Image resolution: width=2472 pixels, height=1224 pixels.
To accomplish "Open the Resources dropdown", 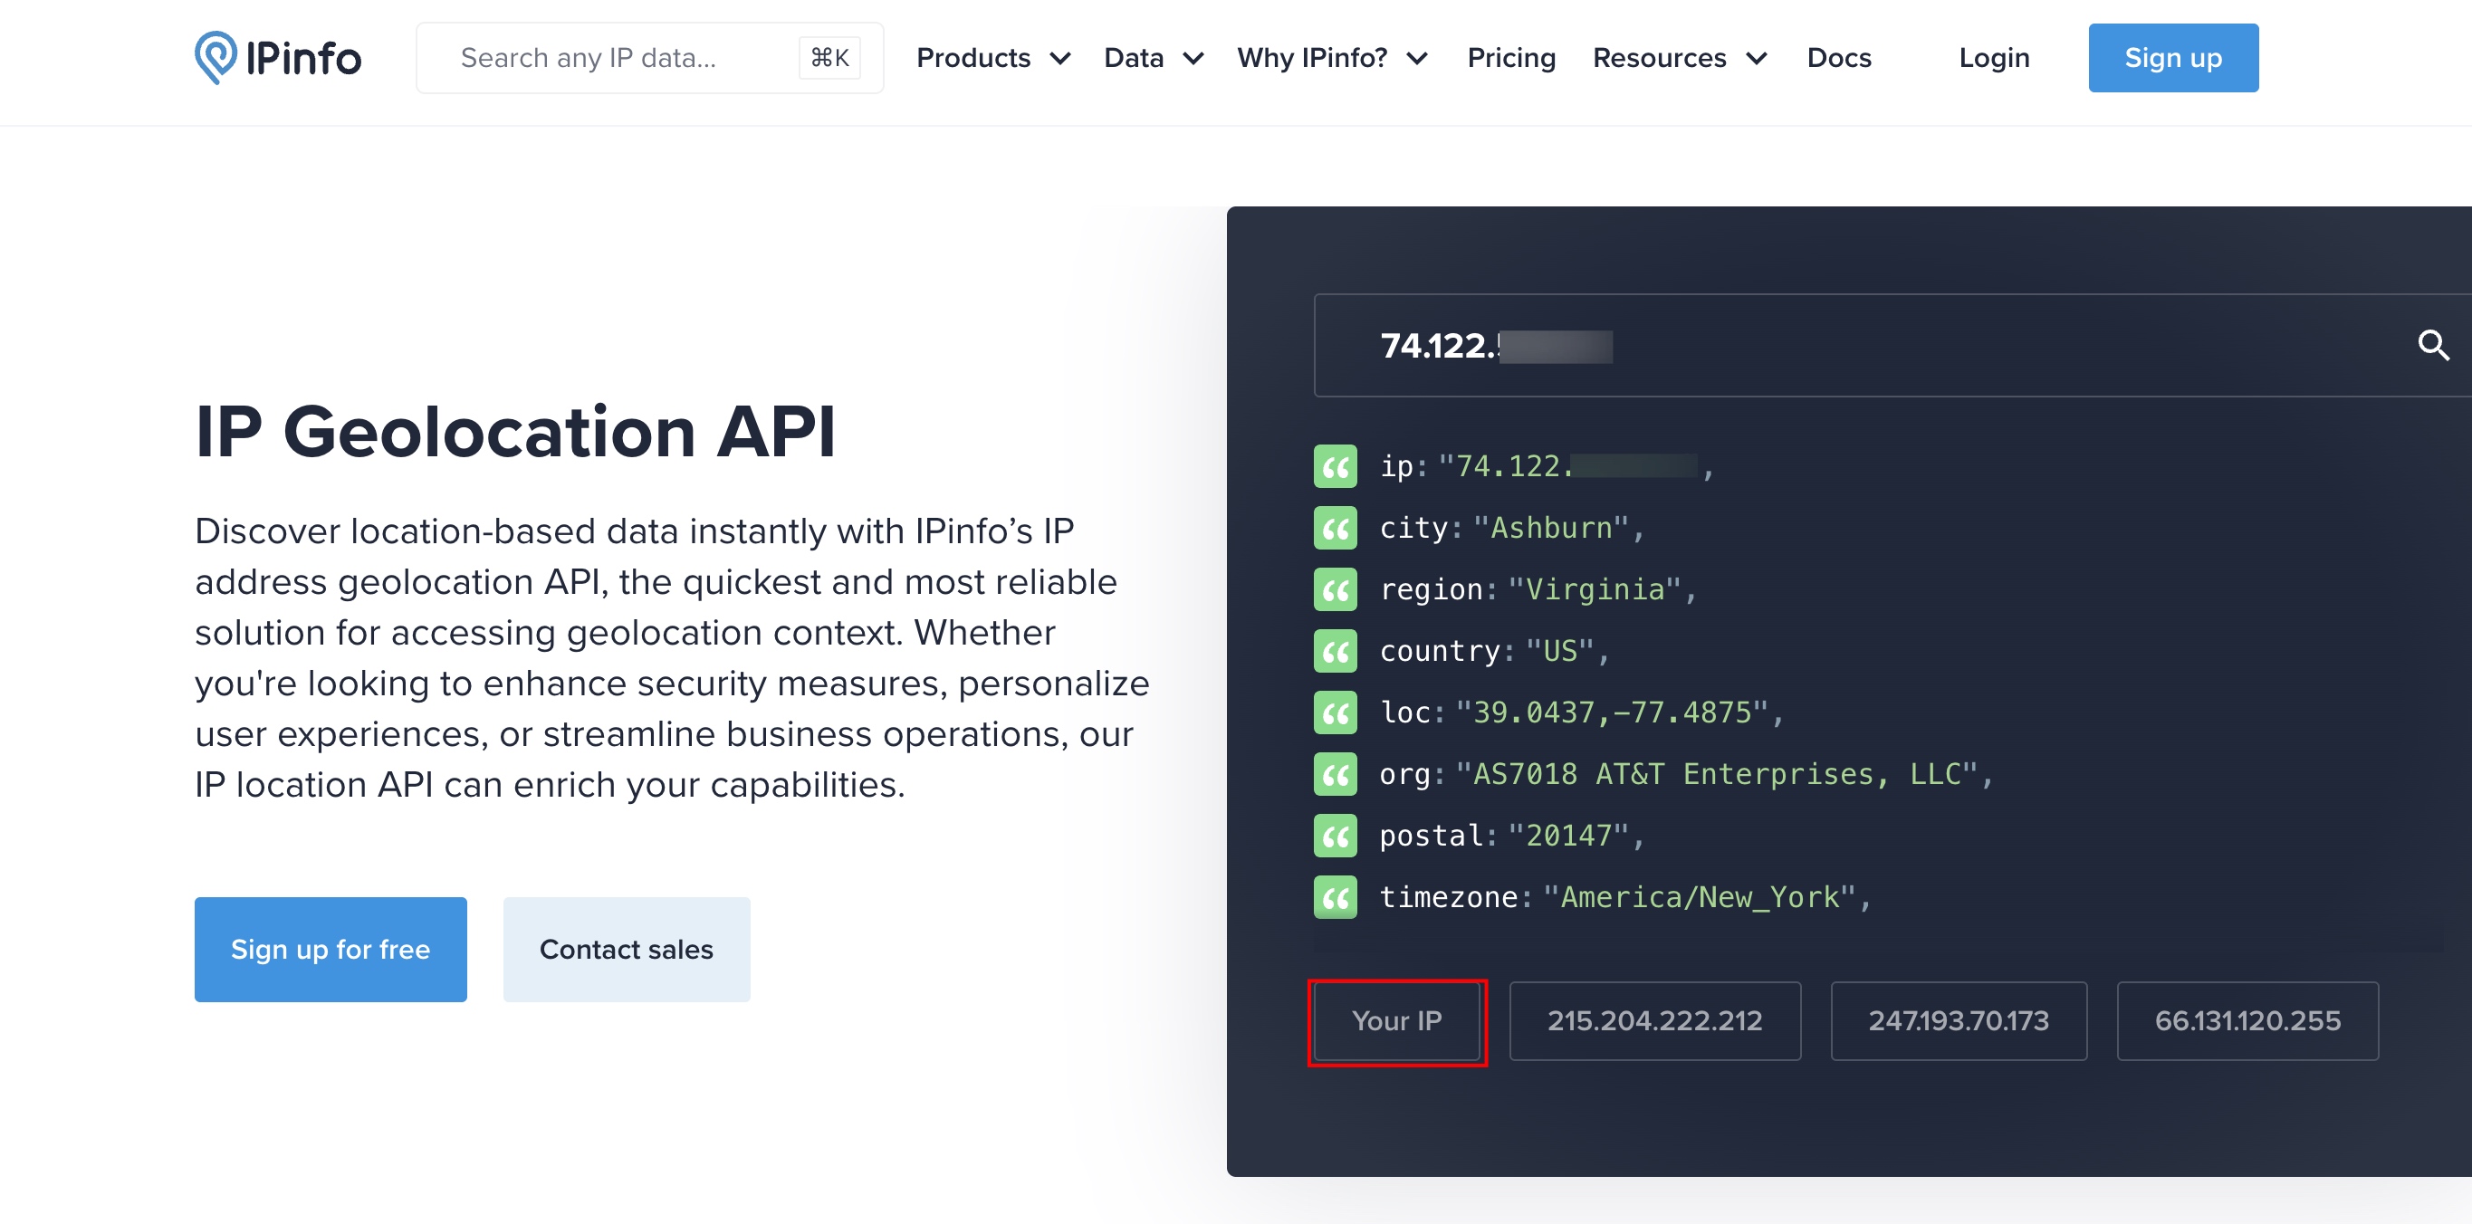I will [x=1679, y=58].
